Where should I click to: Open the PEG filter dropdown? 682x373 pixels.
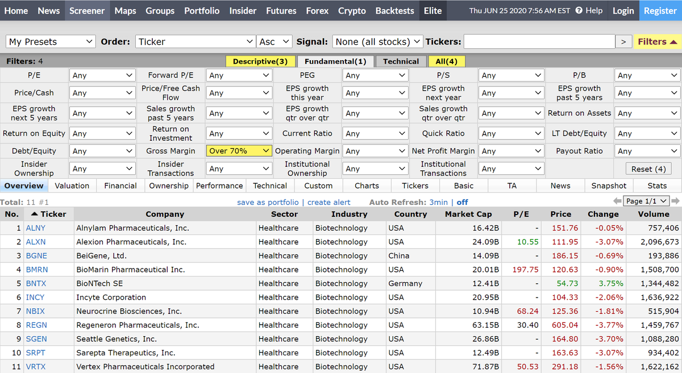point(375,76)
